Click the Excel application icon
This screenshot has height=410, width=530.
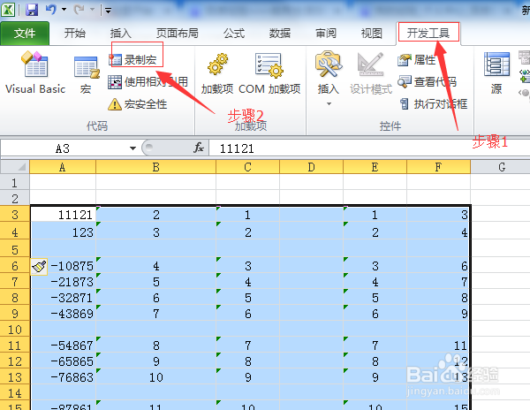click(x=8, y=10)
